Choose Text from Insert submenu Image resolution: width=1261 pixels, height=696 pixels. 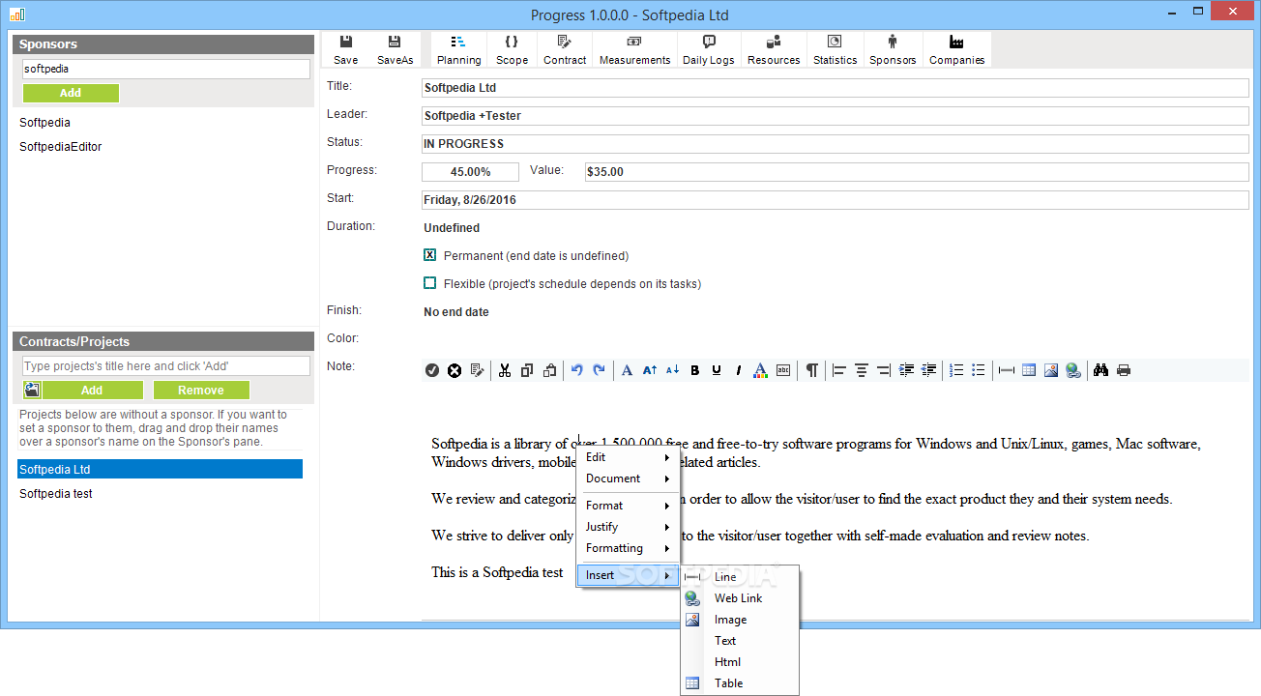pos(740,641)
